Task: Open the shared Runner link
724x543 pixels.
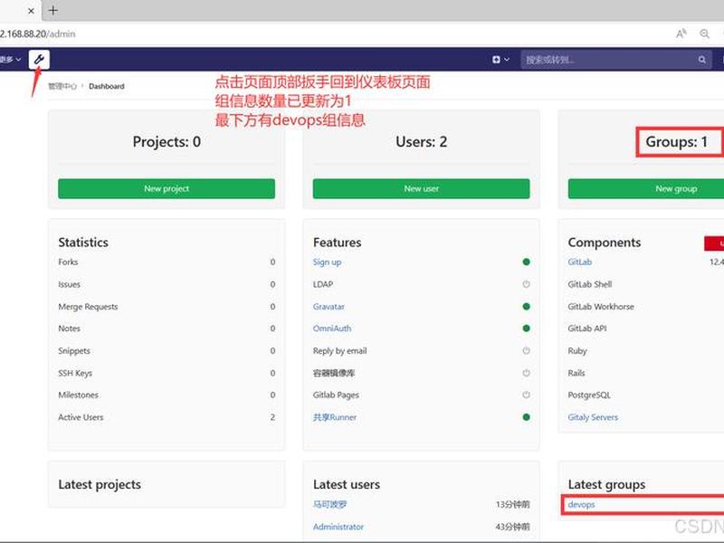Action: tap(335, 417)
